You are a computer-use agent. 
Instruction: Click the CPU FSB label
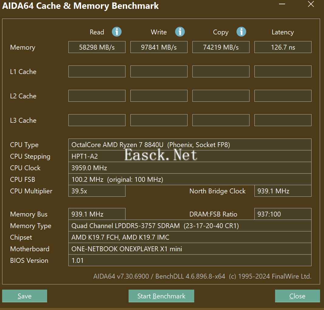(22, 179)
